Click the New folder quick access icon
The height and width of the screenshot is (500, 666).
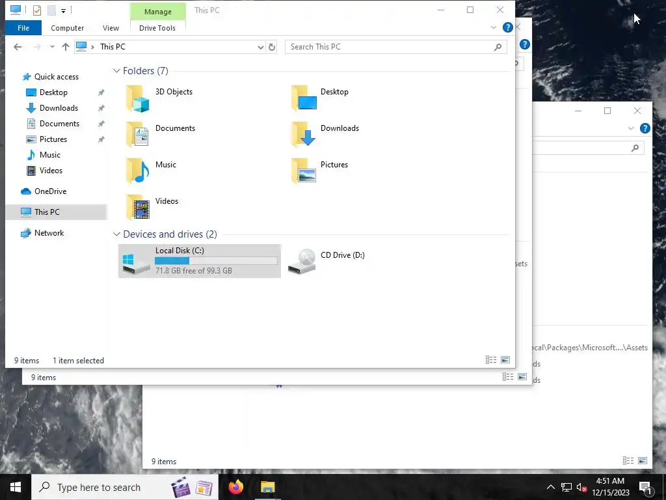pos(51,10)
